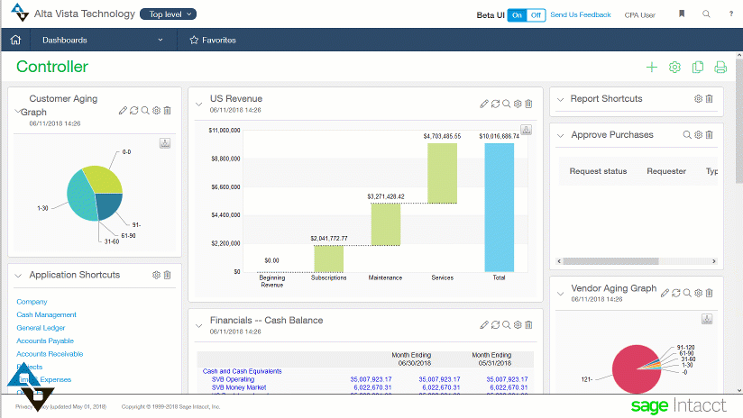Open the US Revenue magnifier icon

(506, 104)
